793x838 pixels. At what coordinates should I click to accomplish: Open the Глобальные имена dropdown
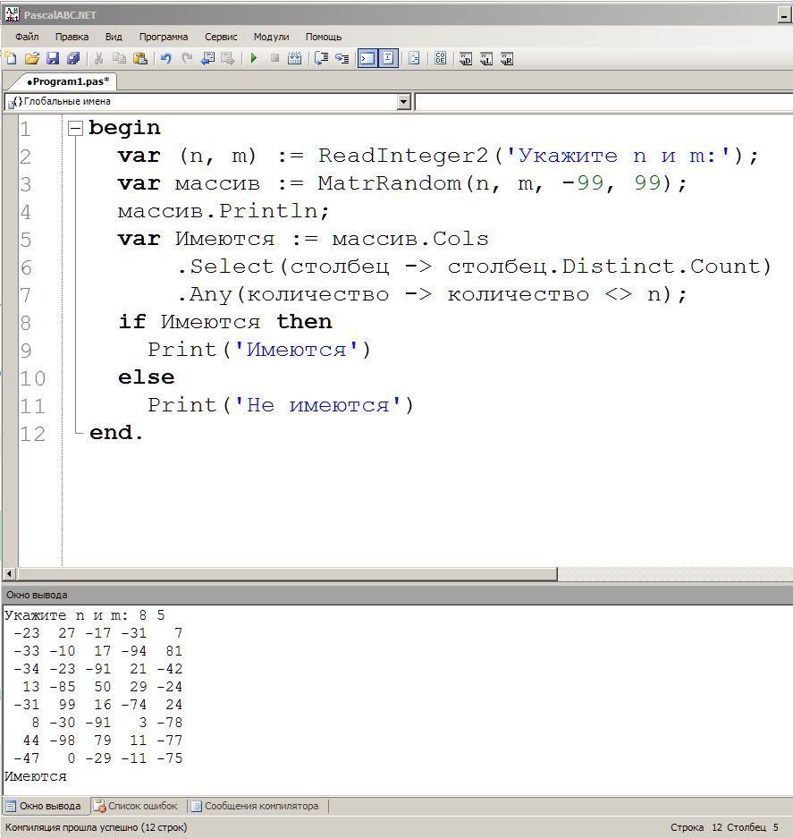tap(403, 102)
